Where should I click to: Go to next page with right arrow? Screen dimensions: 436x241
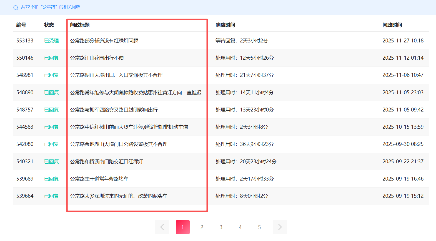click(280, 227)
